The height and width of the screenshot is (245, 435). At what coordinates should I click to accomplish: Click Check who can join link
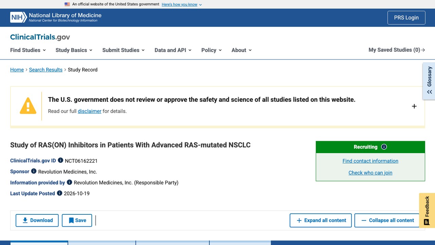(x=370, y=173)
